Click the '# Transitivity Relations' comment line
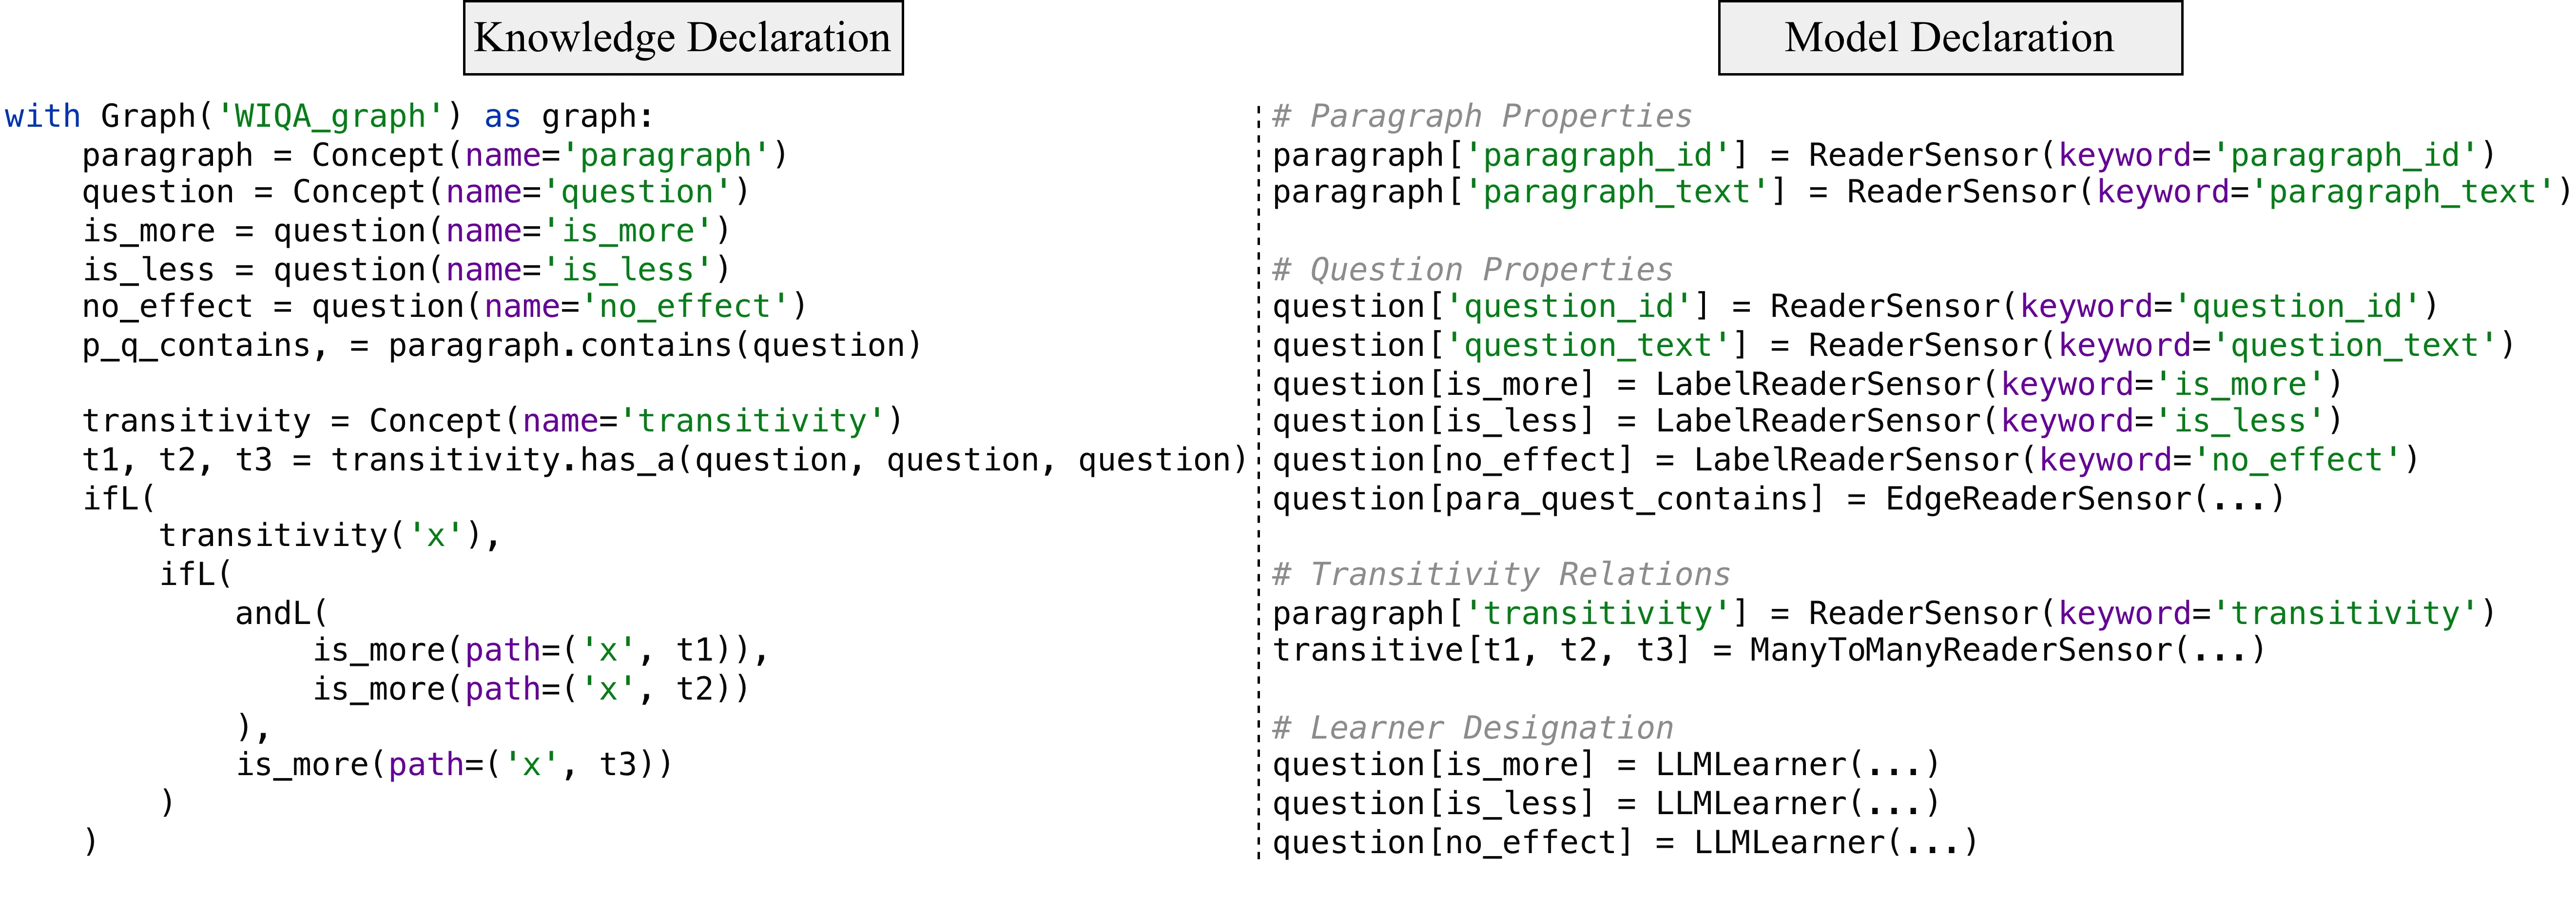 click(x=1500, y=575)
